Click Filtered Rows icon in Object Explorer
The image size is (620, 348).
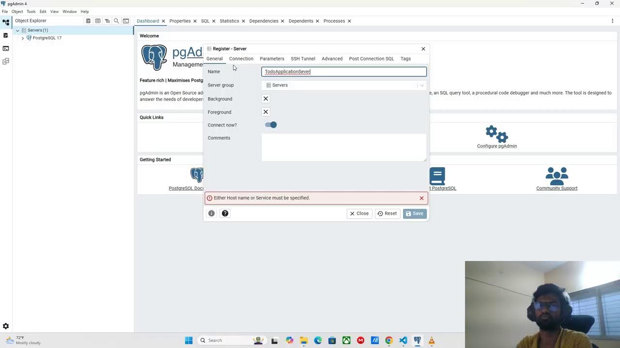(107, 21)
